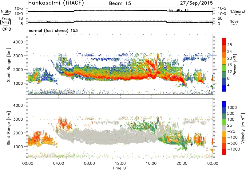
Task: Click the 18 tick on the frequency axis
Action: coord(21,18)
